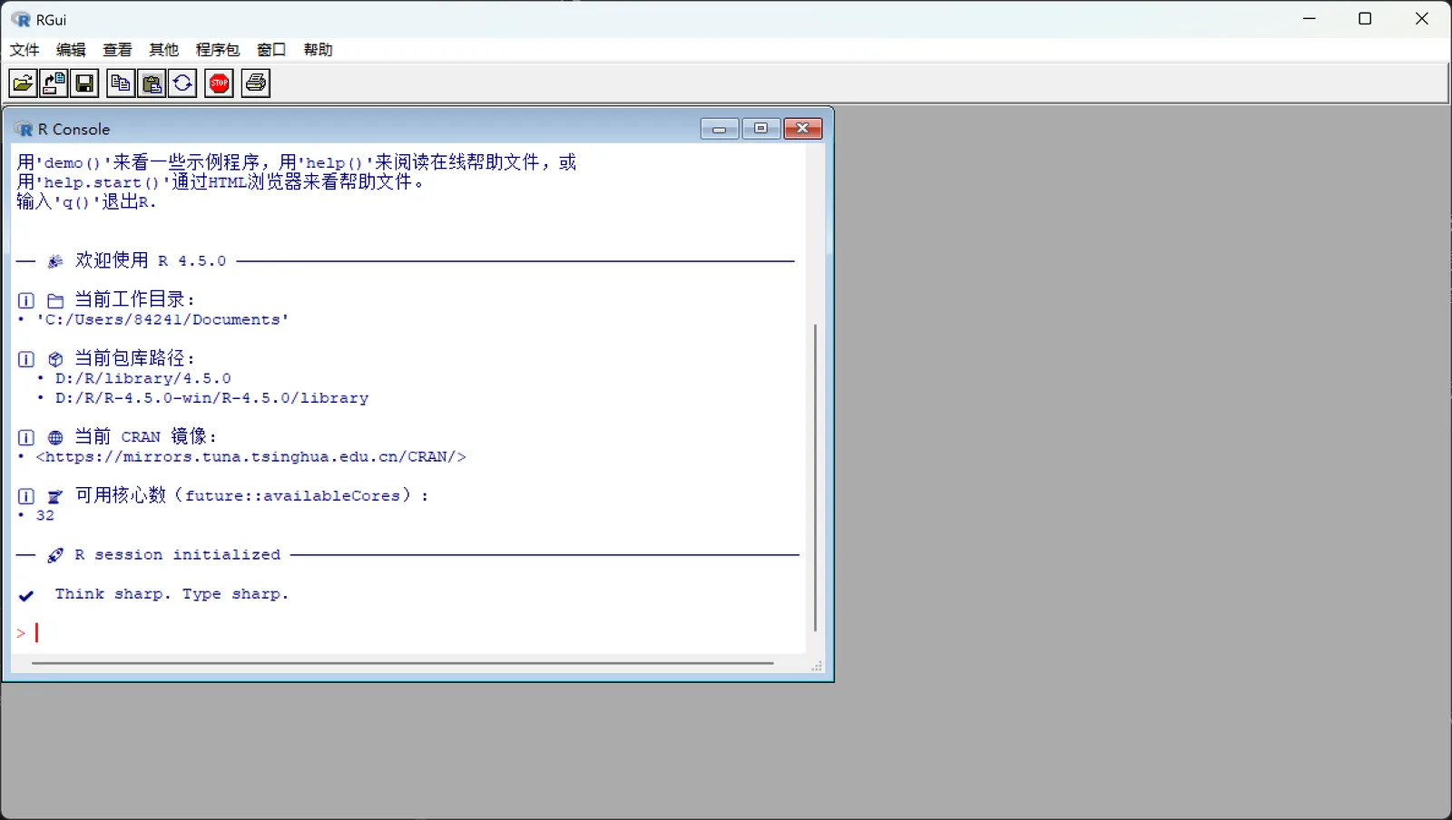Open the 窗口 menu
This screenshot has height=820, width=1452.
coord(271,50)
